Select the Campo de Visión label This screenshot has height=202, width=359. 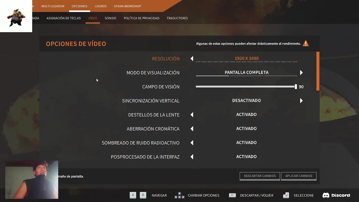pyautogui.click(x=161, y=87)
